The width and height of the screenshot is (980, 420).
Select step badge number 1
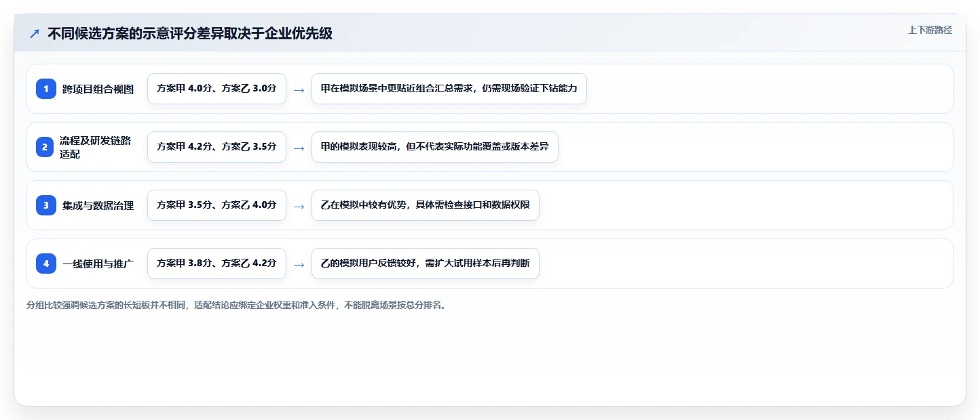46,89
